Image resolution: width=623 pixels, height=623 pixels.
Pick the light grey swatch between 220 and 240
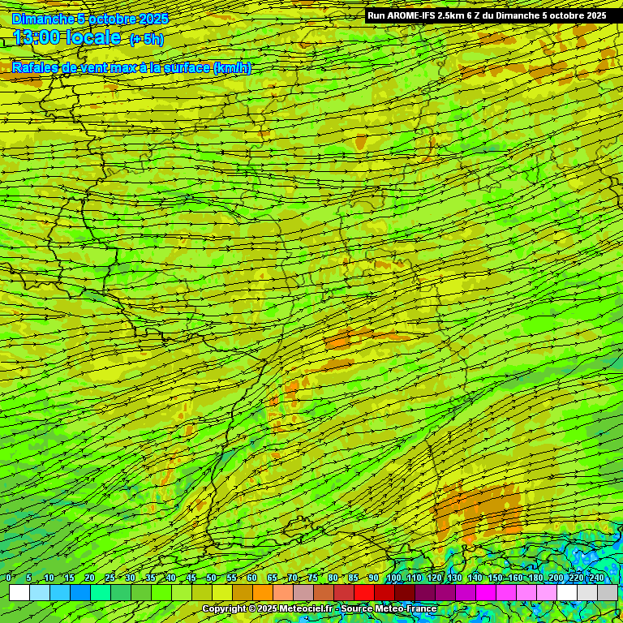pyautogui.click(x=586, y=593)
